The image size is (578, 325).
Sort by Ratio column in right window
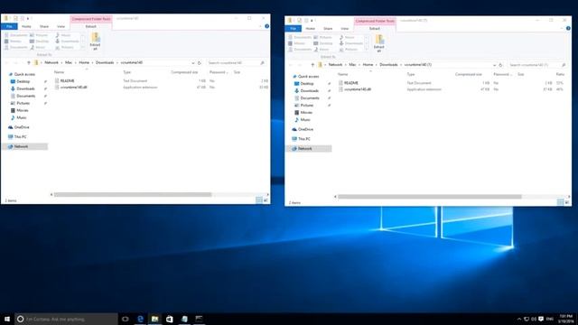[560, 74]
